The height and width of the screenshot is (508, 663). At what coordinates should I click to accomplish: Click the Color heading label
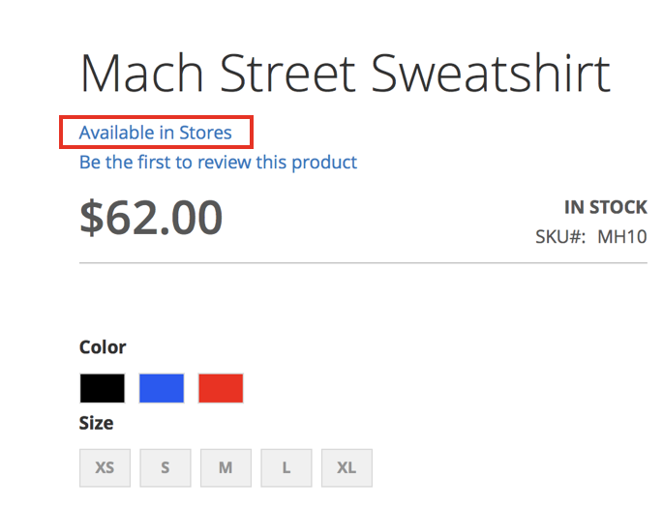[103, 346]
